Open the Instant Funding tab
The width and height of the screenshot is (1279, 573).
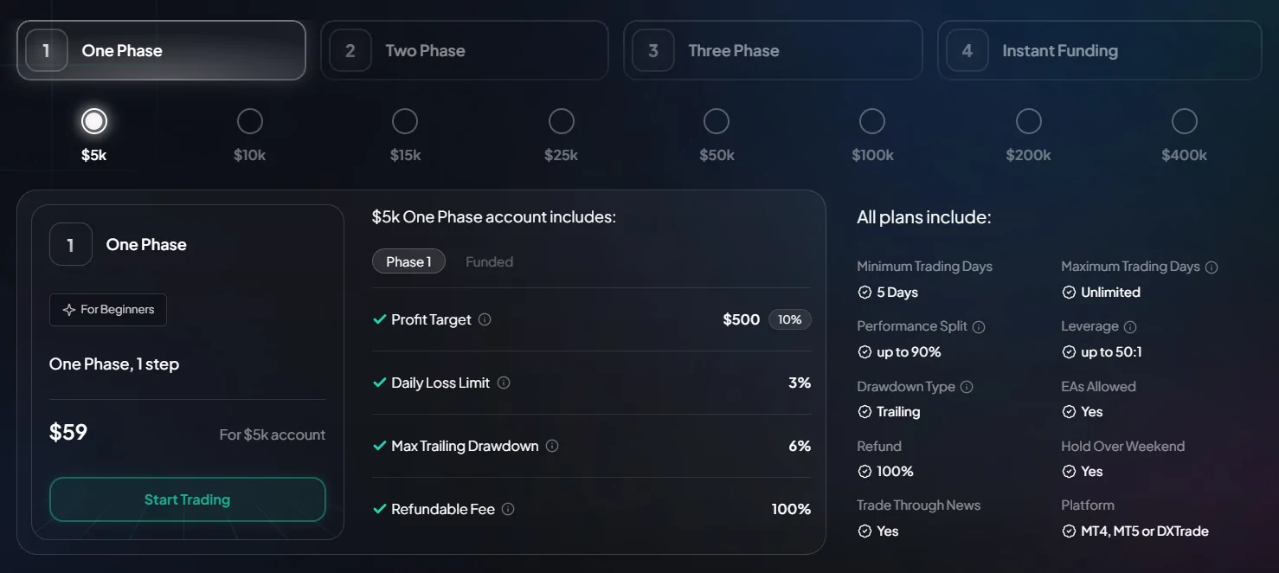(x=1099, y=51)
